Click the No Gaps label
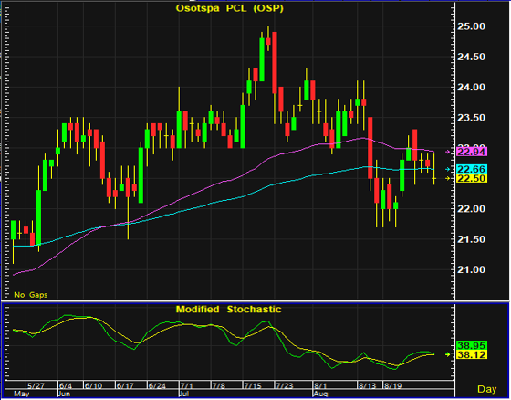The width and height of the screenshot is (511, 400). [x=31, y=295]
